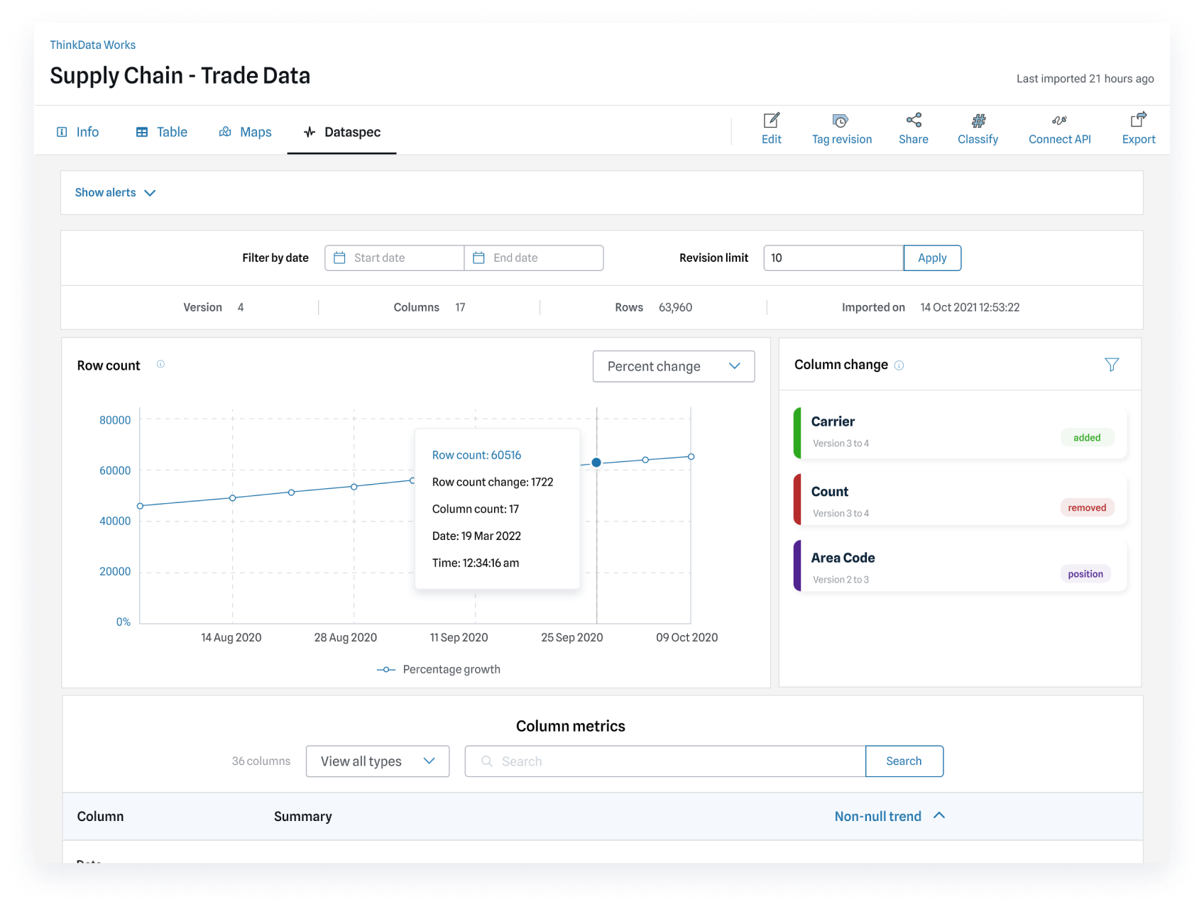Image resolution: width=1204 pixels, height=909 pixels.
Task: Click the Classify hashtag icon
Action: coord(978,120)
